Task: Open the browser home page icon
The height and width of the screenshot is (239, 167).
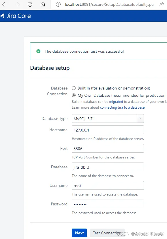Action: tap(43, 4)
